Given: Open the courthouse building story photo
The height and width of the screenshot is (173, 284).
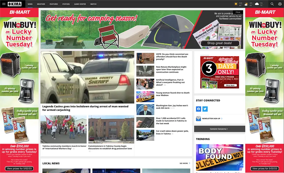Looking at the screenshot, I should click(111, 129).
